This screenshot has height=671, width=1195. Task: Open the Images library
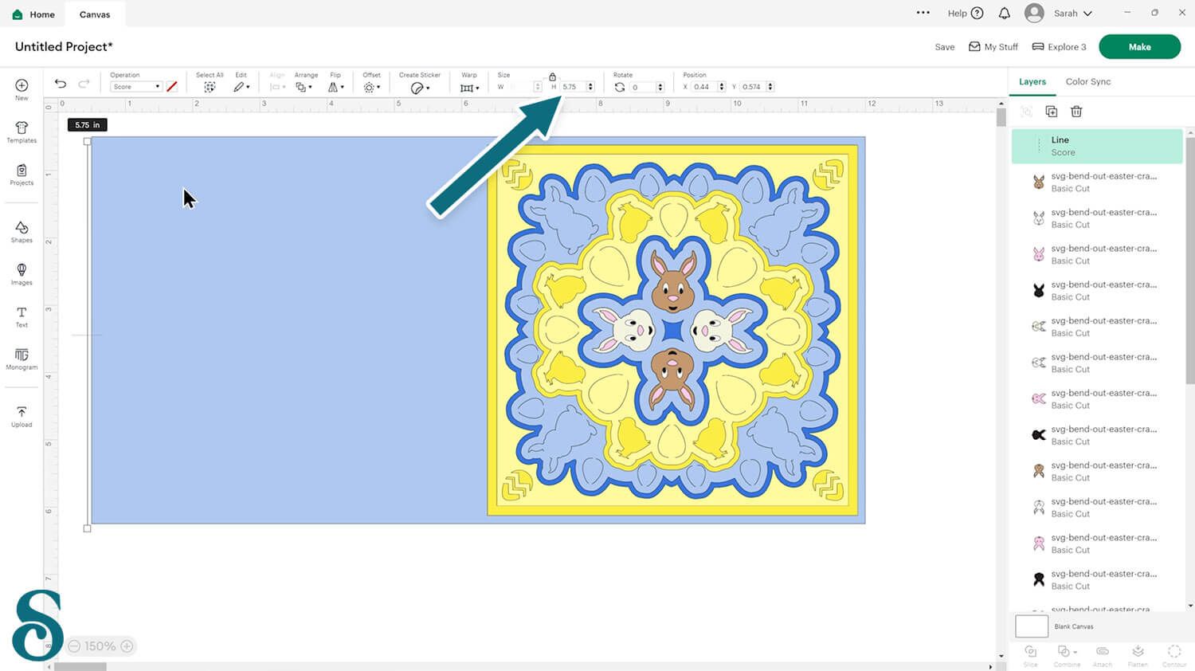tap(22, 274)
